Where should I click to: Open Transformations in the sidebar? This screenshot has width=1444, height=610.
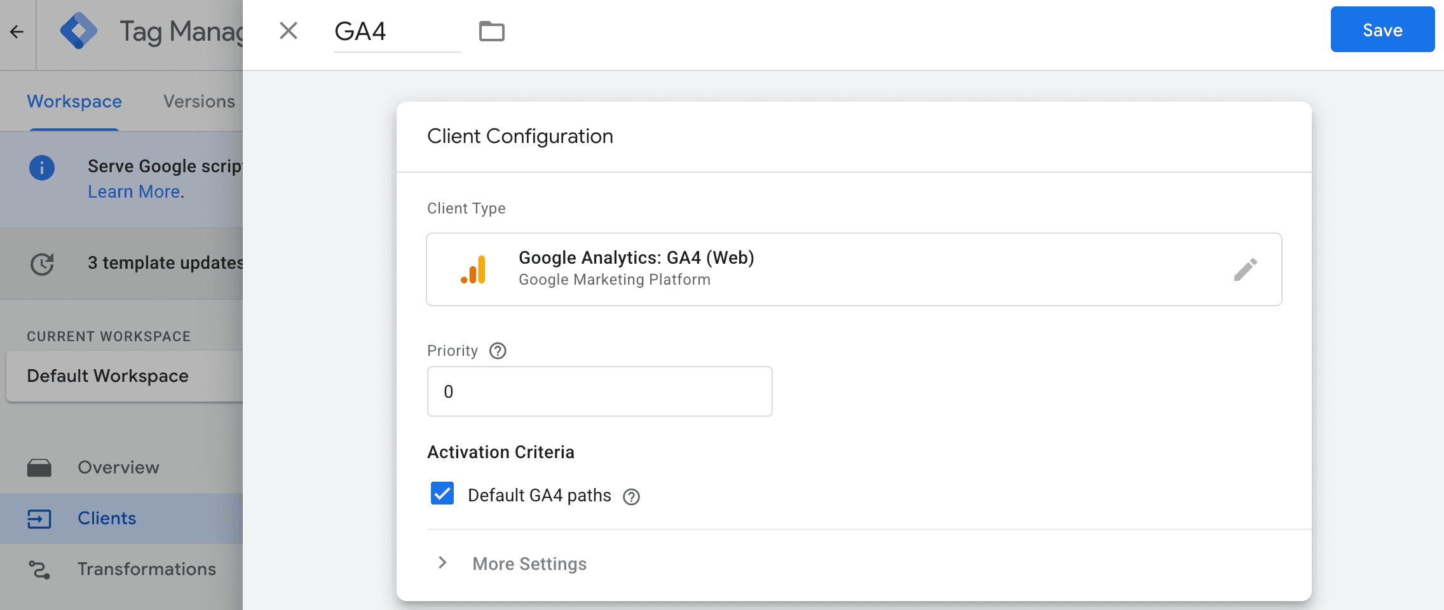coord(146,569)
